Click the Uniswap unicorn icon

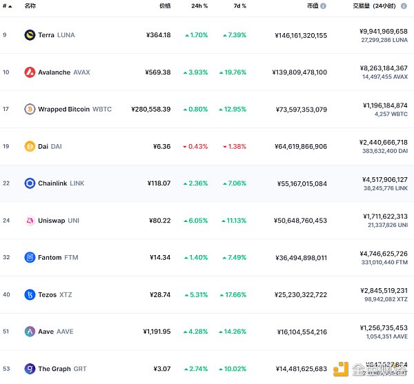30,221
